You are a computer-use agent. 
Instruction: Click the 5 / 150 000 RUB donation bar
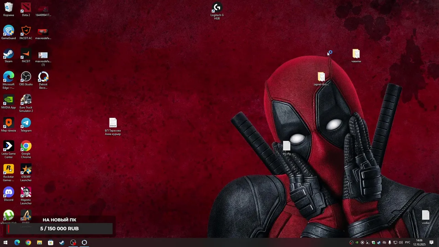(59, 228)
